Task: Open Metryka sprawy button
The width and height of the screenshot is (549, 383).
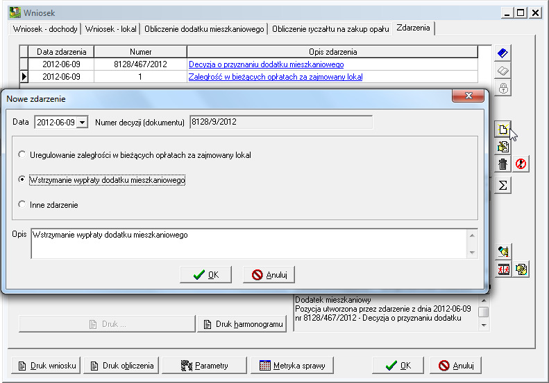Action: click(x=292, y=366)
